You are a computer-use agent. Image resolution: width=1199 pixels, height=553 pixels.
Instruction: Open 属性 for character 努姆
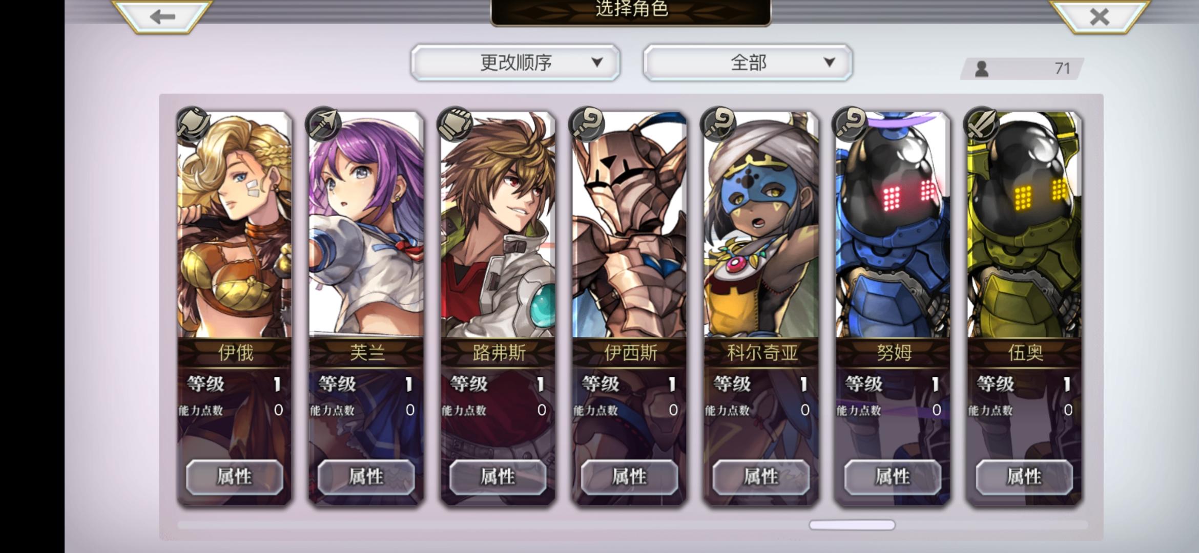point(893,477)
